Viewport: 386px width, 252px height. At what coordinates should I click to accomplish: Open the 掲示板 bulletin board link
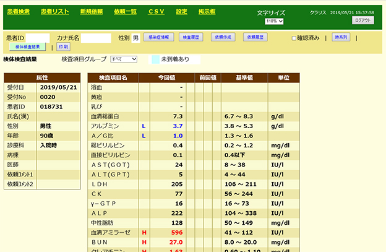point(206,12)
